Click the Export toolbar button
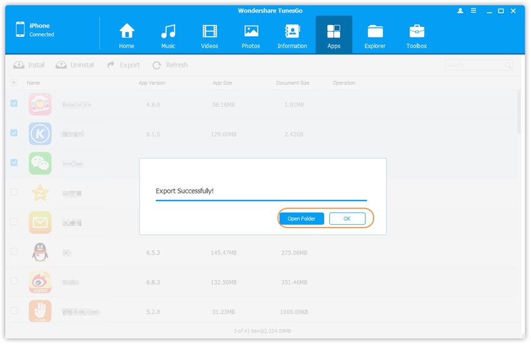Image resolution: width=531 pixels, height=344 pixels. point(124,65)
